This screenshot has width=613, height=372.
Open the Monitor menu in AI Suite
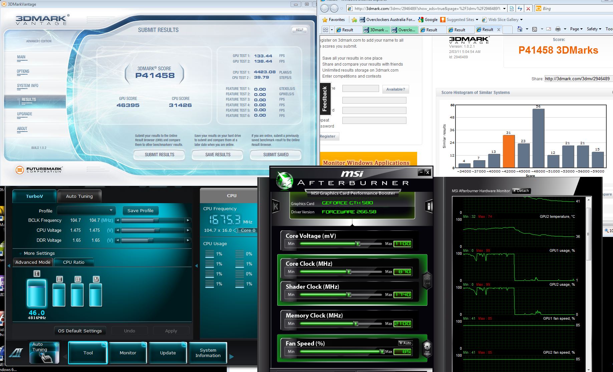tap(128, 353)
